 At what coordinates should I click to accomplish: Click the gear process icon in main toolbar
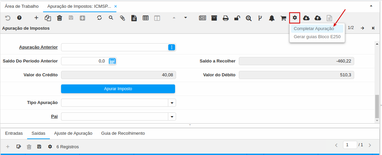(295, 18)
